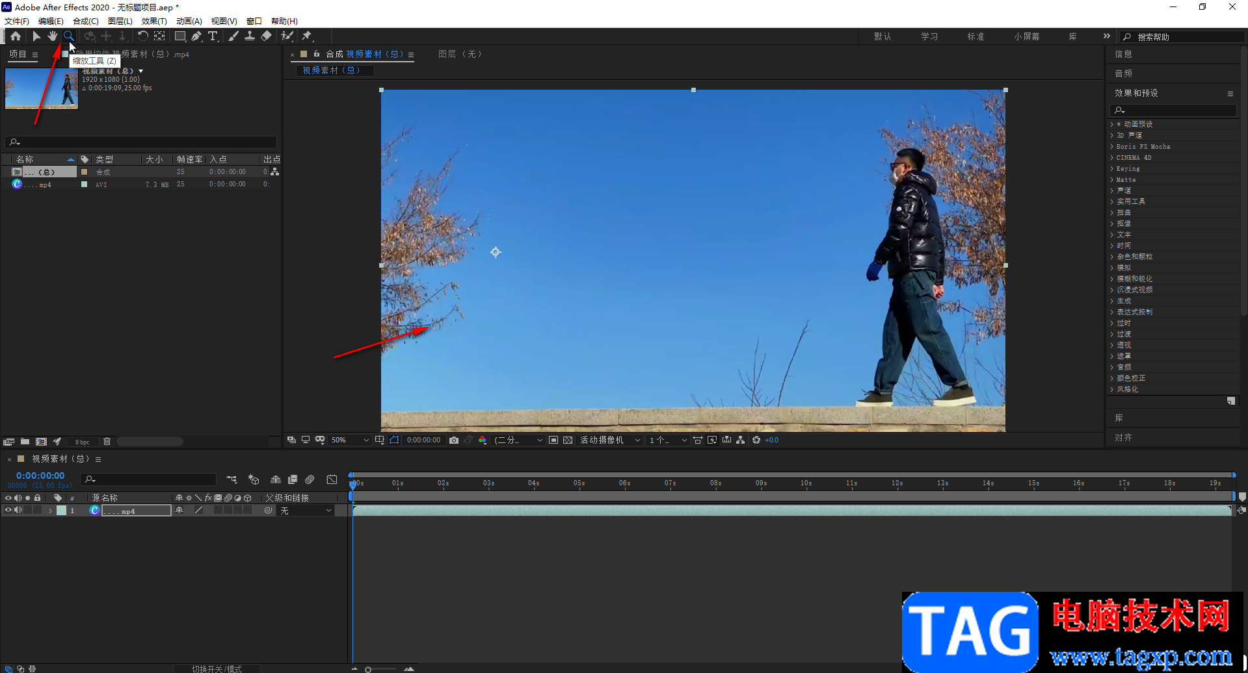Select the Rectangle shape tool
Viewport: 1248px width, 673px height.
click(180, 36)
